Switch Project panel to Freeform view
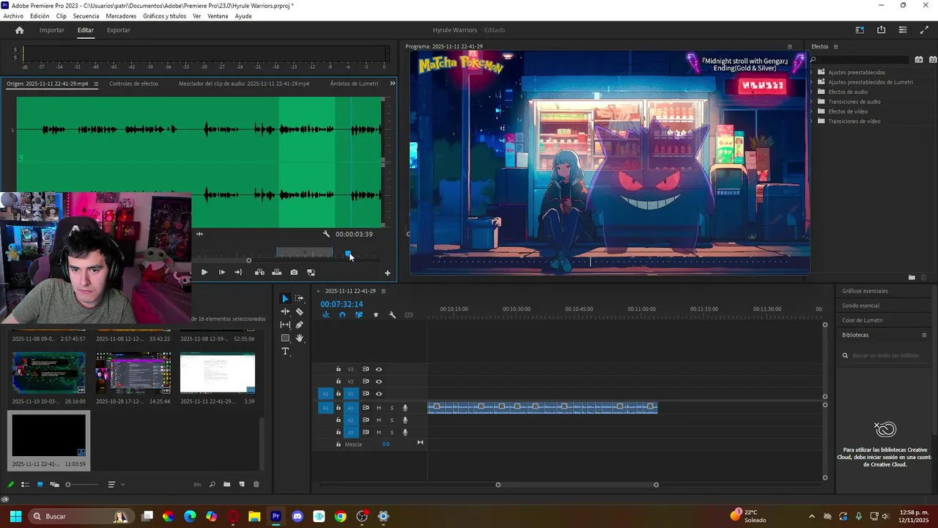The height and width of the screenshot is (528, 938). click(54, 485)
